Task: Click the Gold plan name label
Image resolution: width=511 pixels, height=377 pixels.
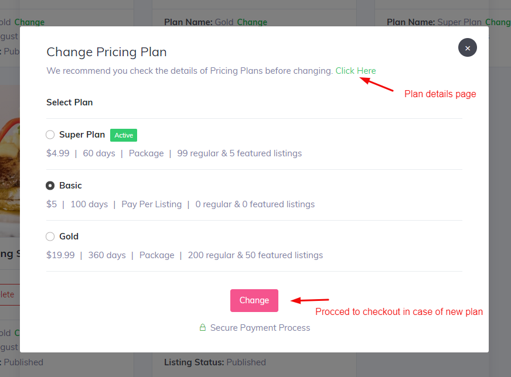Action: click(69, 237)
